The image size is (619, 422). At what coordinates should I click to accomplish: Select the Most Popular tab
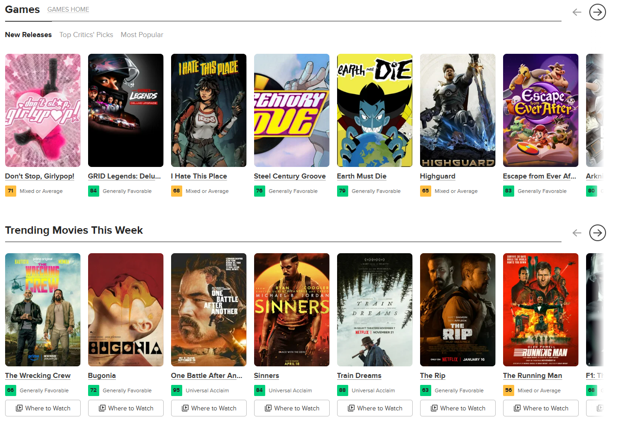pos(142,35)
